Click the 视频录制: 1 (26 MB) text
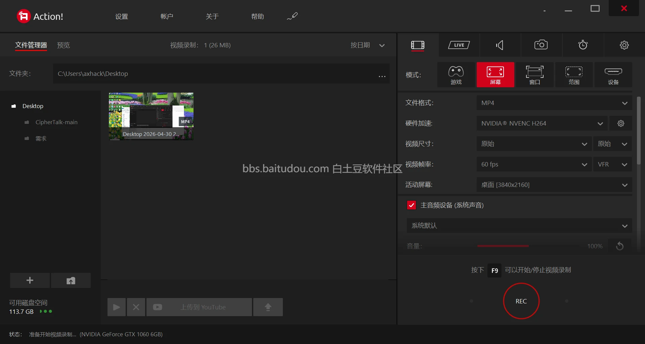 coord(200,45)
